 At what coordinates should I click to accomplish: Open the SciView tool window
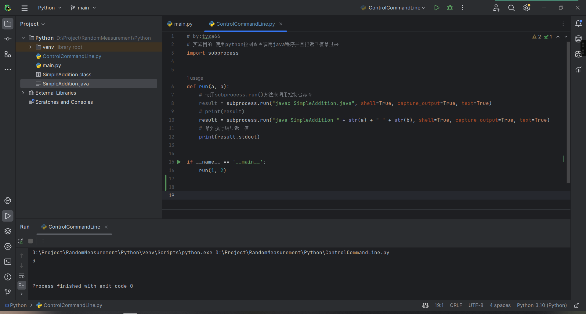tap(578, 70)
